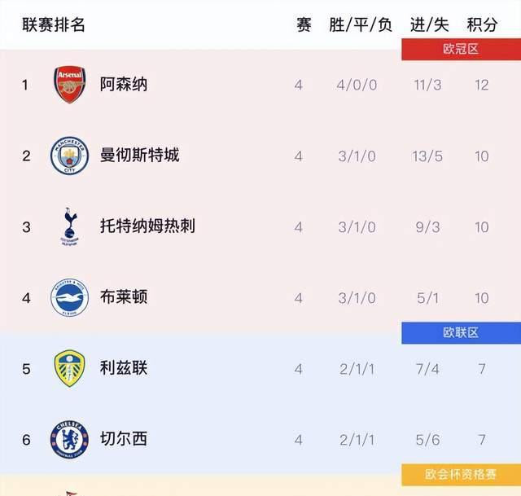521x496 pixels.
Task: Sort by the 积分 column header
Action: coord(482,24)
